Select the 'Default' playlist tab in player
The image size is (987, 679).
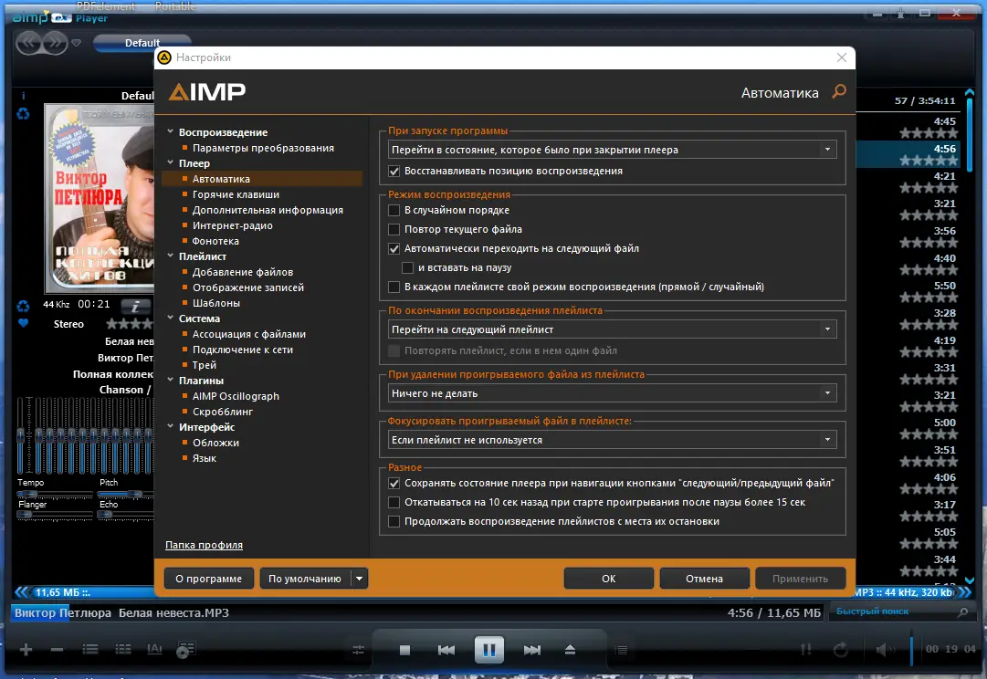142,43
